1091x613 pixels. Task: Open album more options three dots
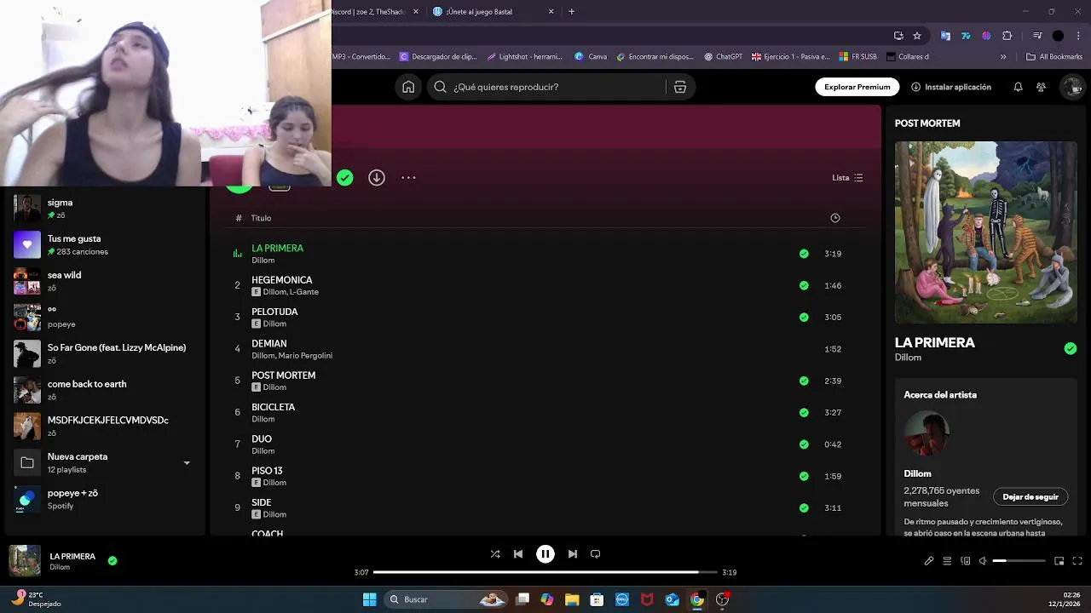[408, 177]
